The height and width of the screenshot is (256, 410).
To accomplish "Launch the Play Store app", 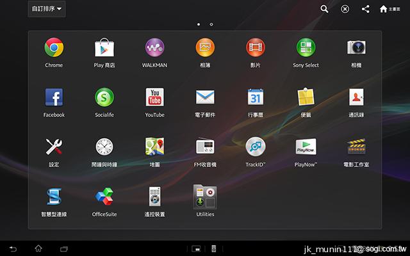I will (104, 47).
